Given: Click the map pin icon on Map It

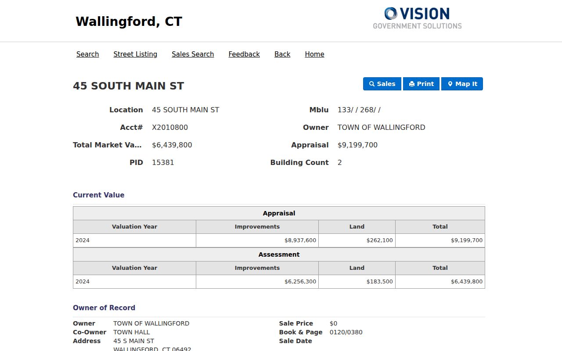Looking at the screenshot, I should coord(450,84).
